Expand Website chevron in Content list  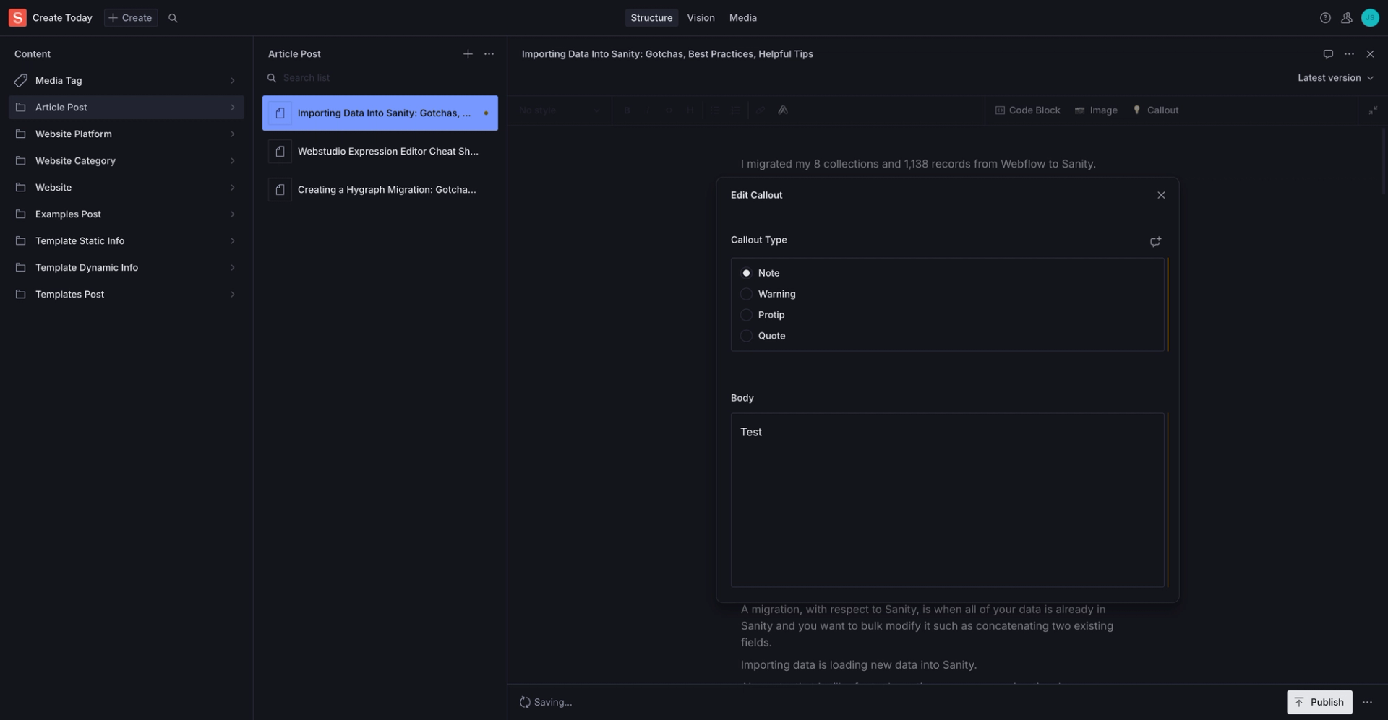(232, 188)
